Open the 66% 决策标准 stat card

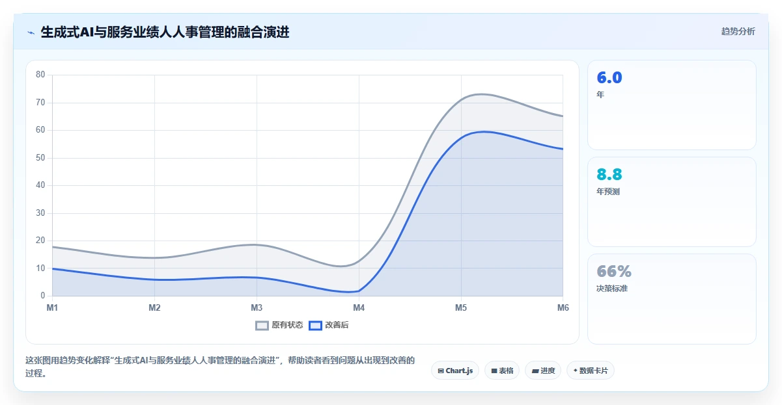pos(672,298)
